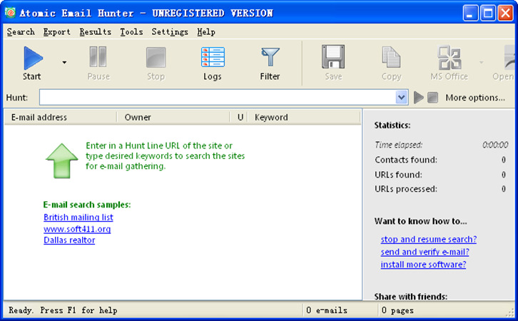Click the 'Time elapsed:' statistics label
518x321 pixels.
click(x=398, y=145)
